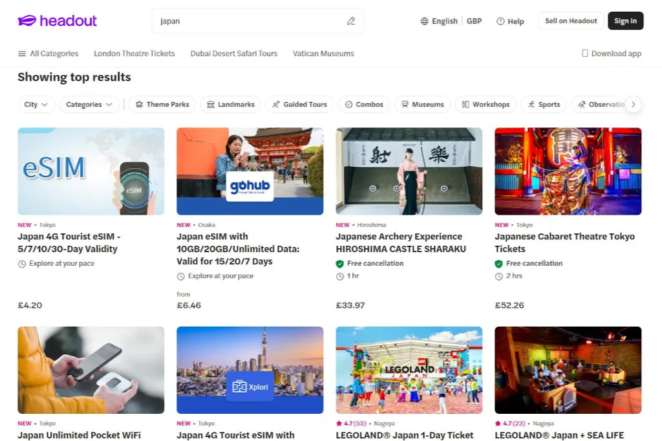The width and height of the screenshot is (662, 441).
Task: Open the All Categories menu
Action: pos(48,54)
